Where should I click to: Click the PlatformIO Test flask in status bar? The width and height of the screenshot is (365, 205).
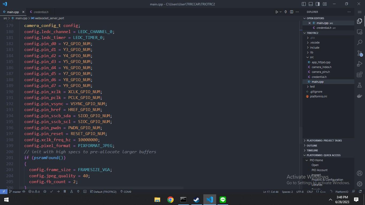coord(71,192)
